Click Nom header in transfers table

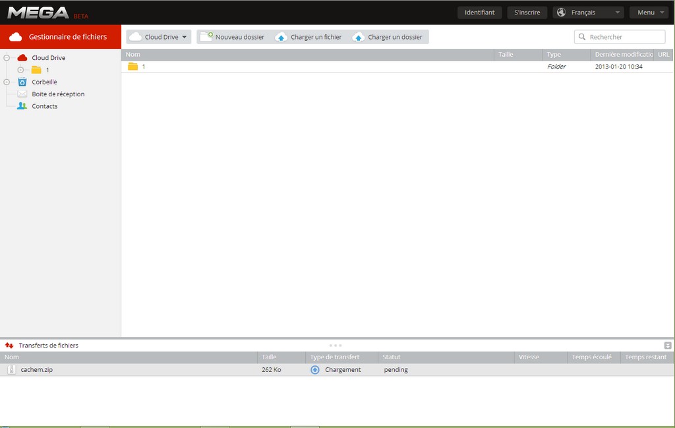pos(129,357)
